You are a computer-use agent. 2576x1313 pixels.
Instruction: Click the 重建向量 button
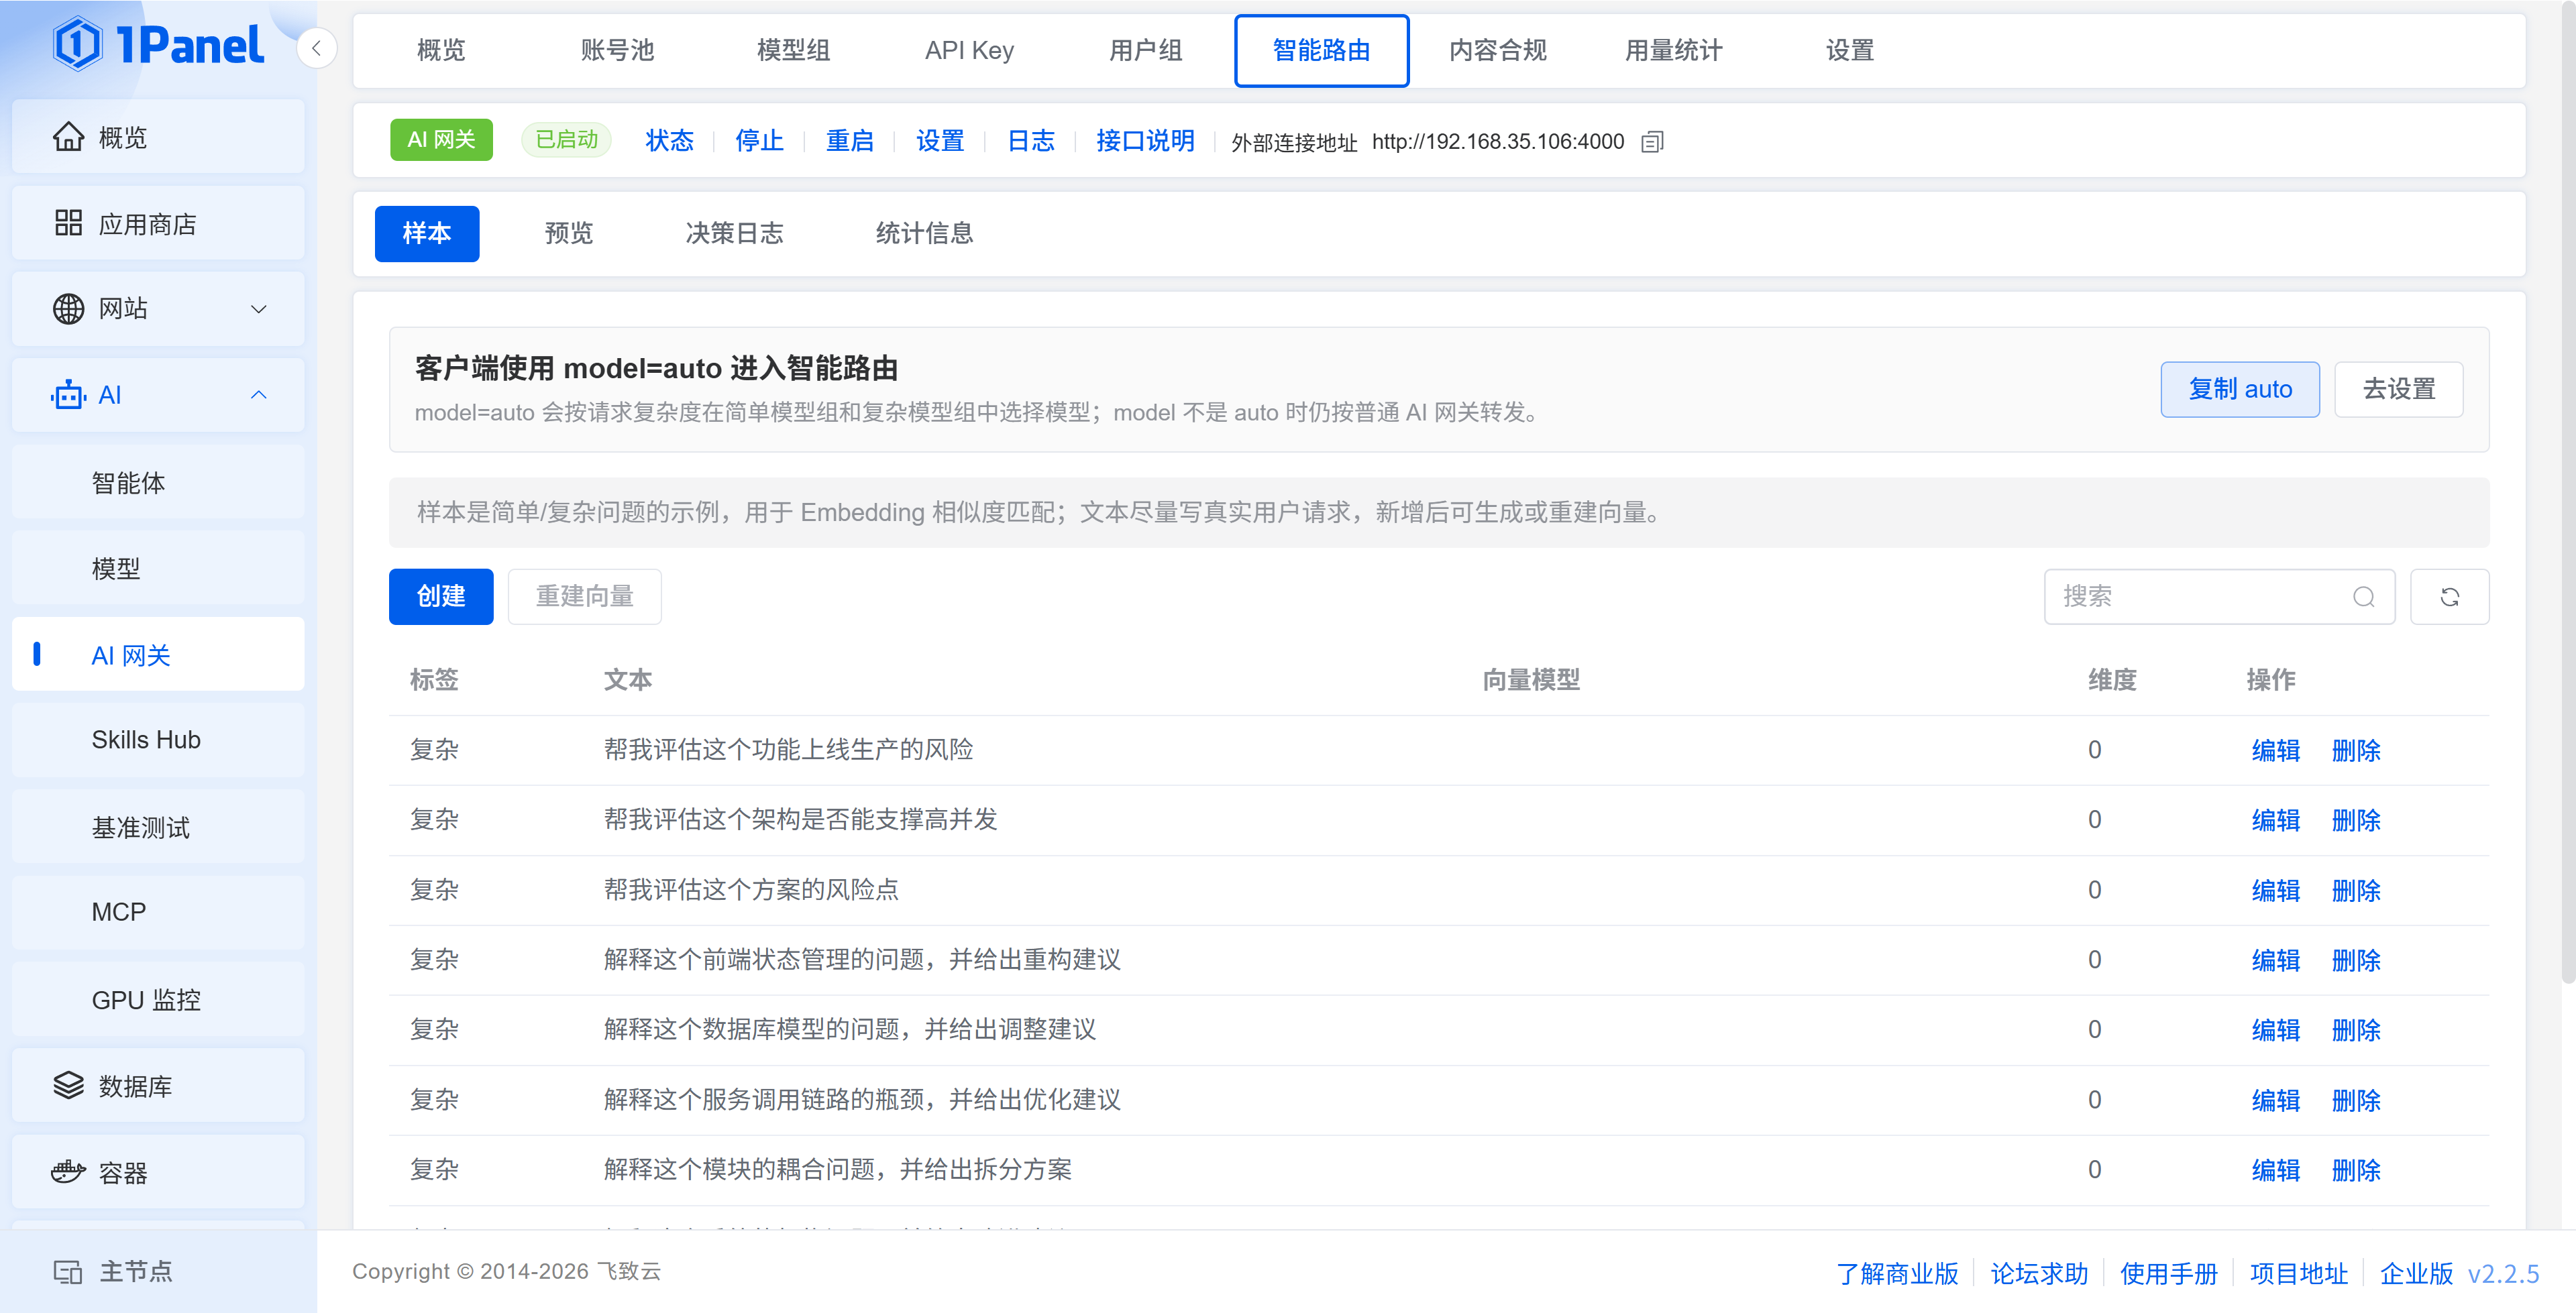585,596
